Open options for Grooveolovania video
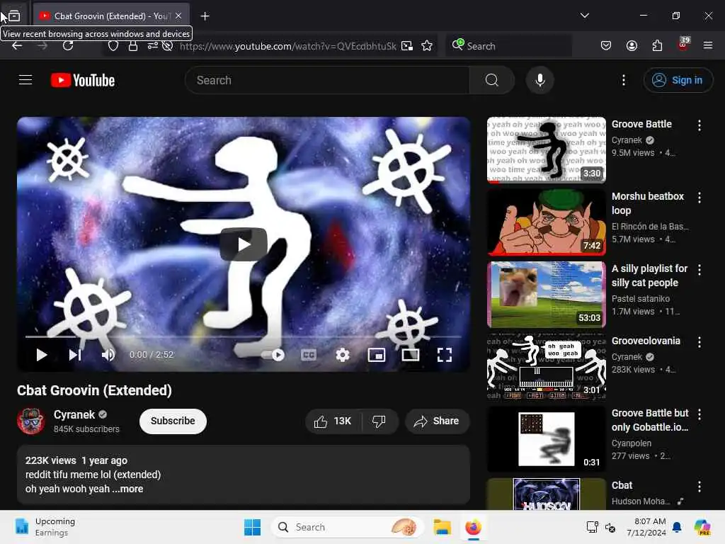 699,342
